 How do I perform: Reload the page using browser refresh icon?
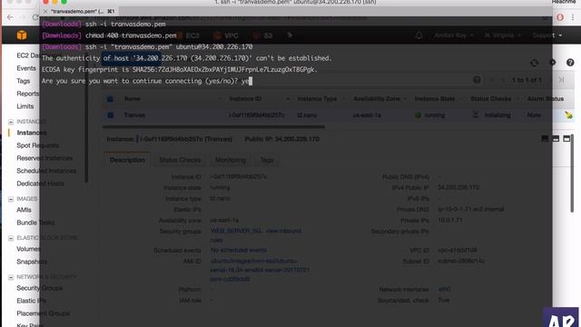(35, 17)
